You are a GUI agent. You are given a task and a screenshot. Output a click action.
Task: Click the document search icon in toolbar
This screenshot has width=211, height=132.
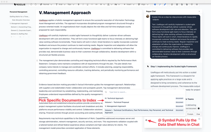[x=187, y=4]
